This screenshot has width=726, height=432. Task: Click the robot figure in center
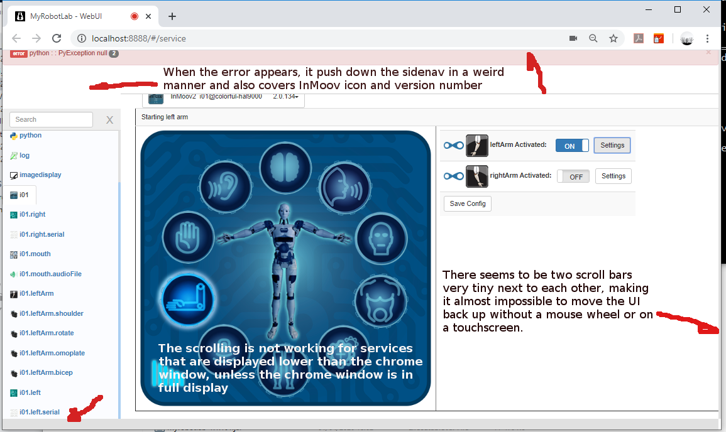pyautogui.click(x=283, y=271)
